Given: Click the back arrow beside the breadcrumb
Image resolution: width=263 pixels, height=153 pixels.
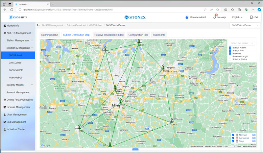Looking at the screenshot, I should pyautogui.click(x=38, y=25).
